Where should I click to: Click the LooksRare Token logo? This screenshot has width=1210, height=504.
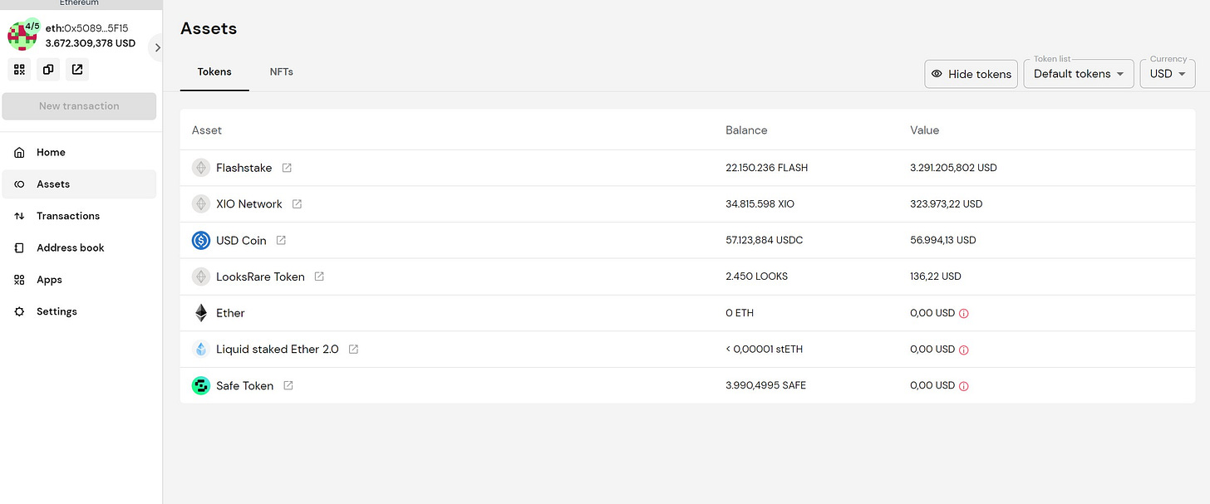pos(201,276)
